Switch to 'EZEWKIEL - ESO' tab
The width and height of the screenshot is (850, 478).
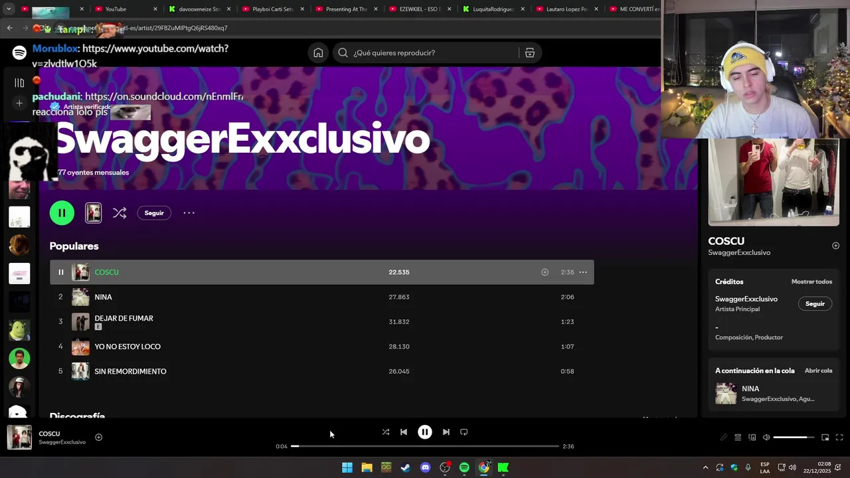pos(420,9)
